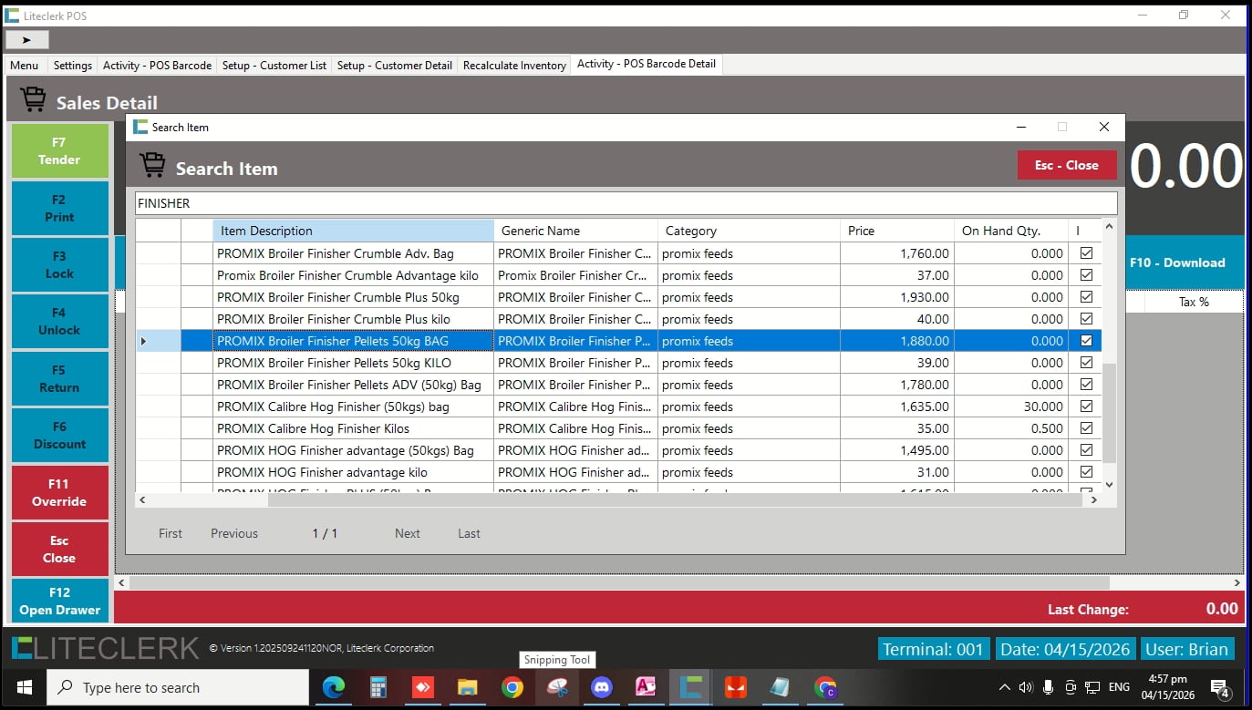Viewport: 1252px width, 710px height.
Task: Open Discord from the taskbar
Action: 602,687
